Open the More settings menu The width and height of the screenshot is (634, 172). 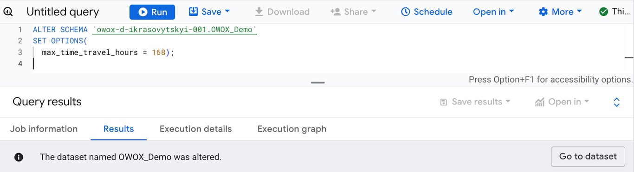[x=560, y=12]
